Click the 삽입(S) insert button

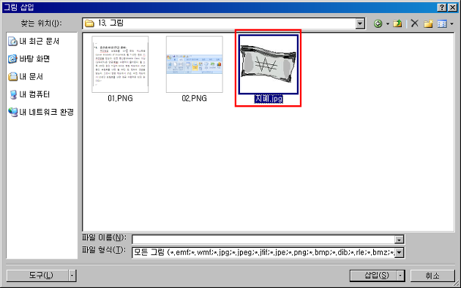374,276
